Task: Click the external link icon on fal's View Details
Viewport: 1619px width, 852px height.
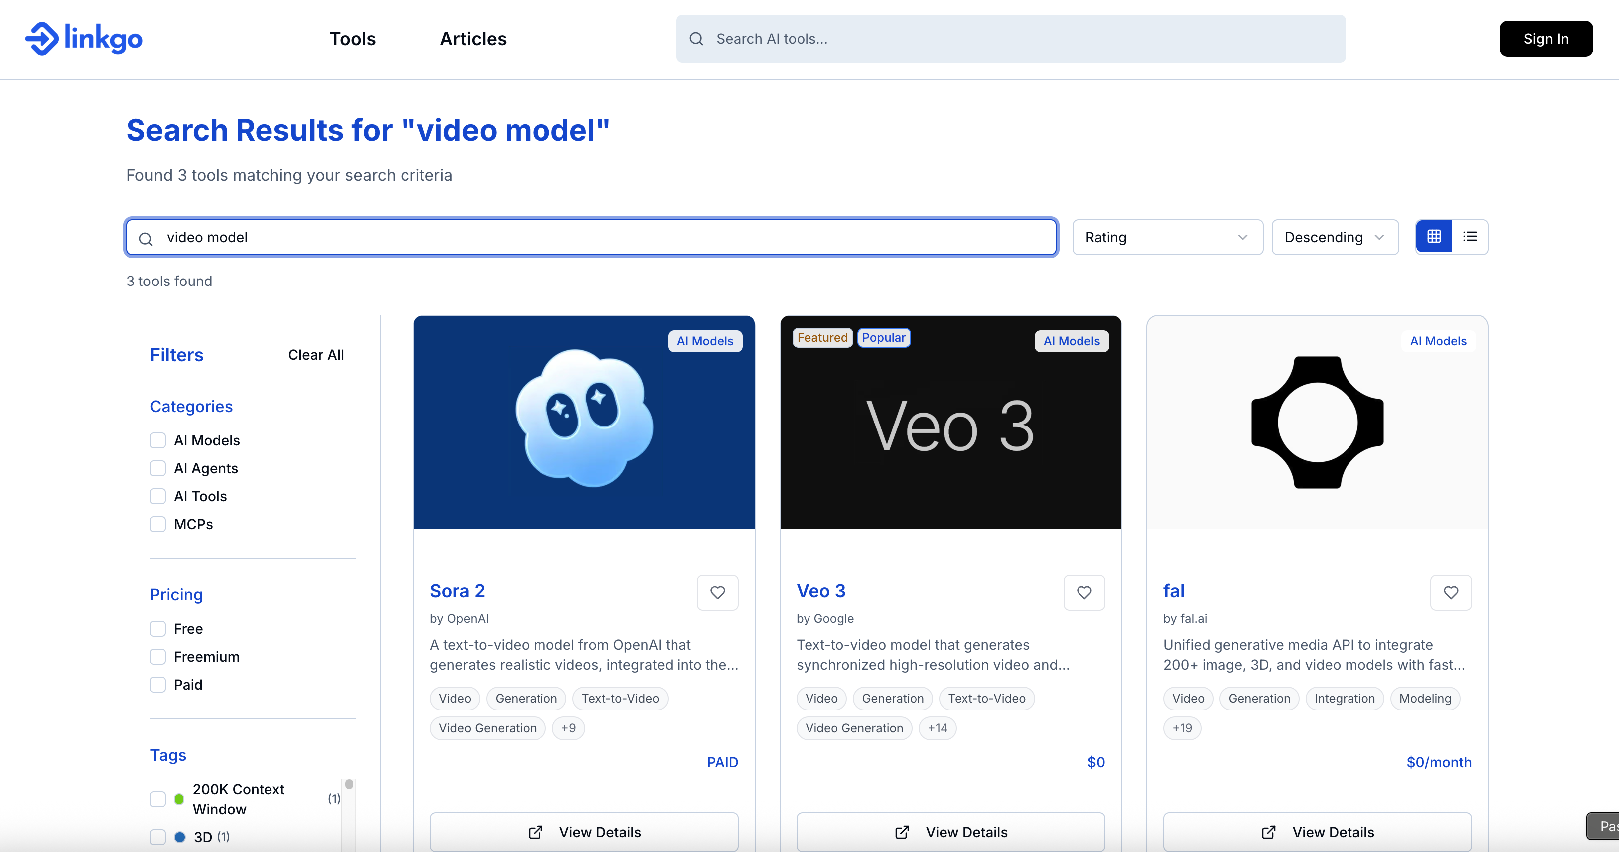Action: coord(1268,832)
